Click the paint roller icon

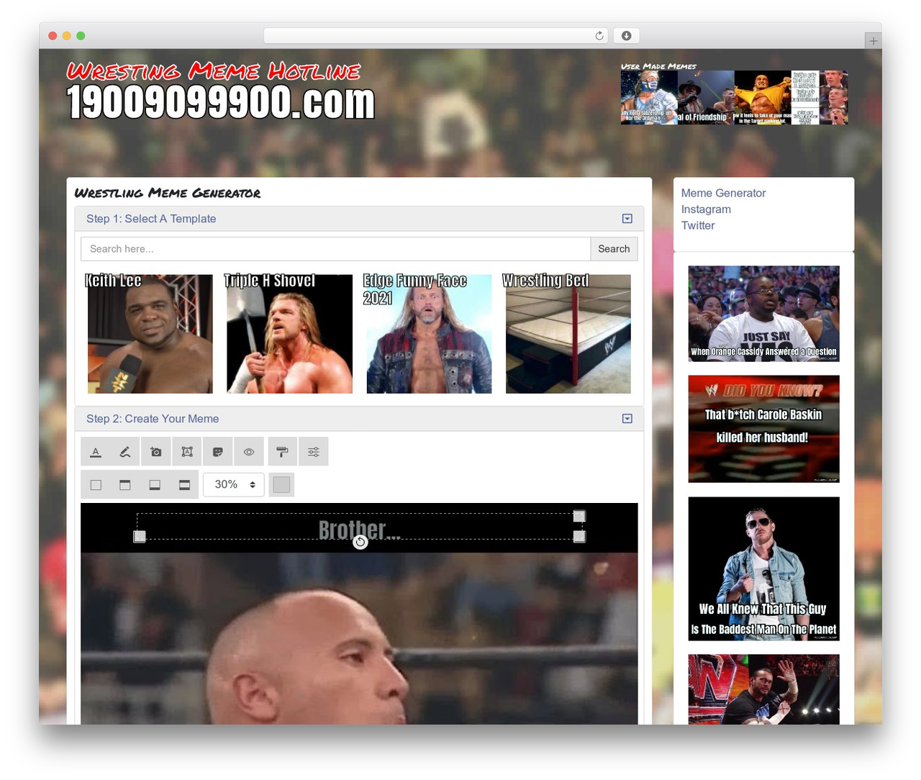pos(282,452)
